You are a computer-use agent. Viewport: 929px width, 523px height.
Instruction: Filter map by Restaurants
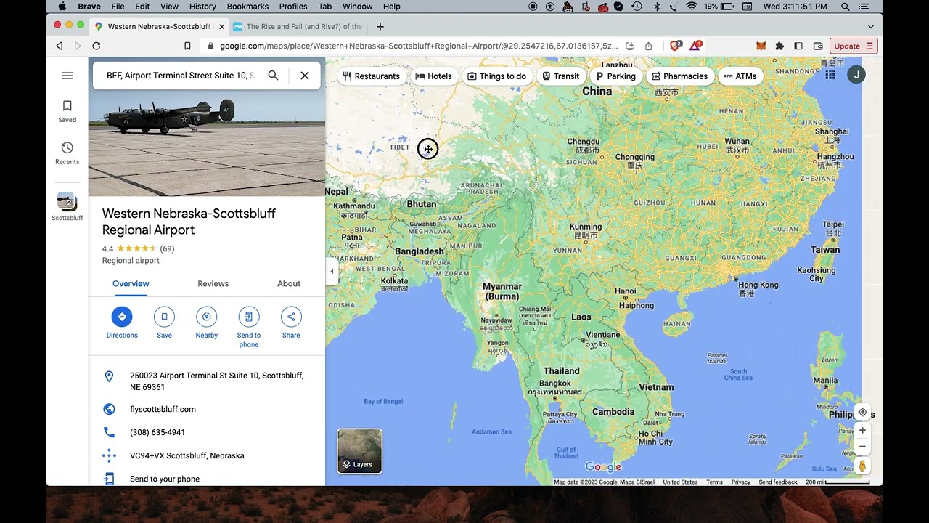pos(372,76)
